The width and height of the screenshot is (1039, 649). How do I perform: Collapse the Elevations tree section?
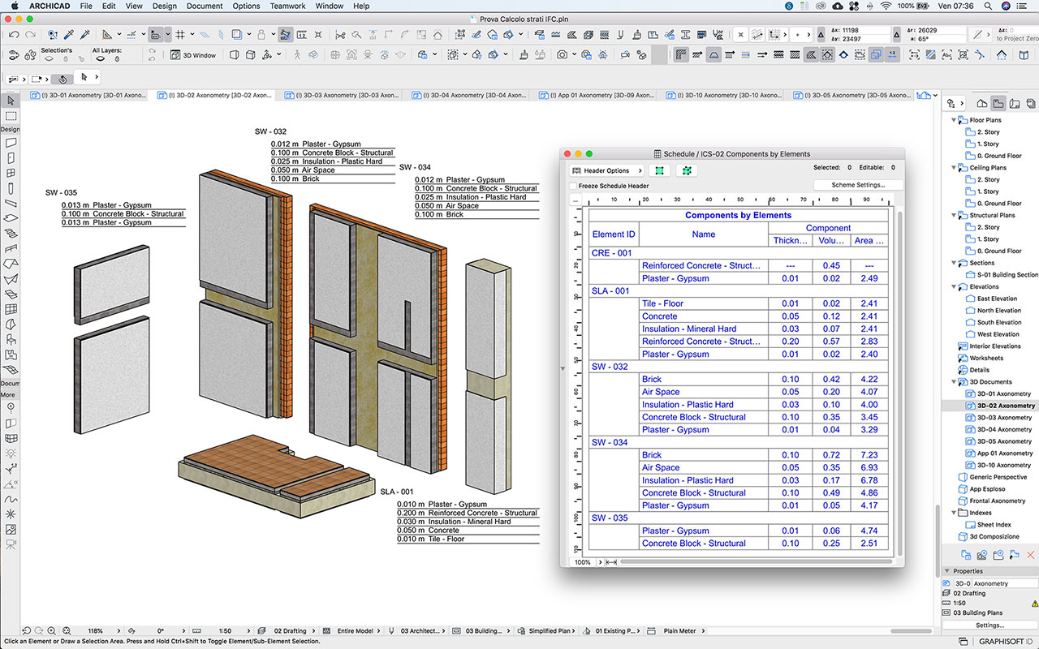[954, 286]
